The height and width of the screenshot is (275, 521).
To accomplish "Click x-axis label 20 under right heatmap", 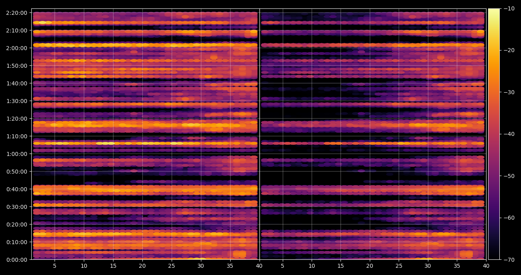I will [370, 265].
